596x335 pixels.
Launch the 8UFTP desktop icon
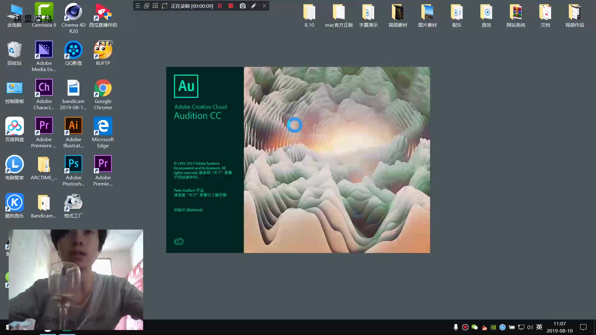point(103,53)
